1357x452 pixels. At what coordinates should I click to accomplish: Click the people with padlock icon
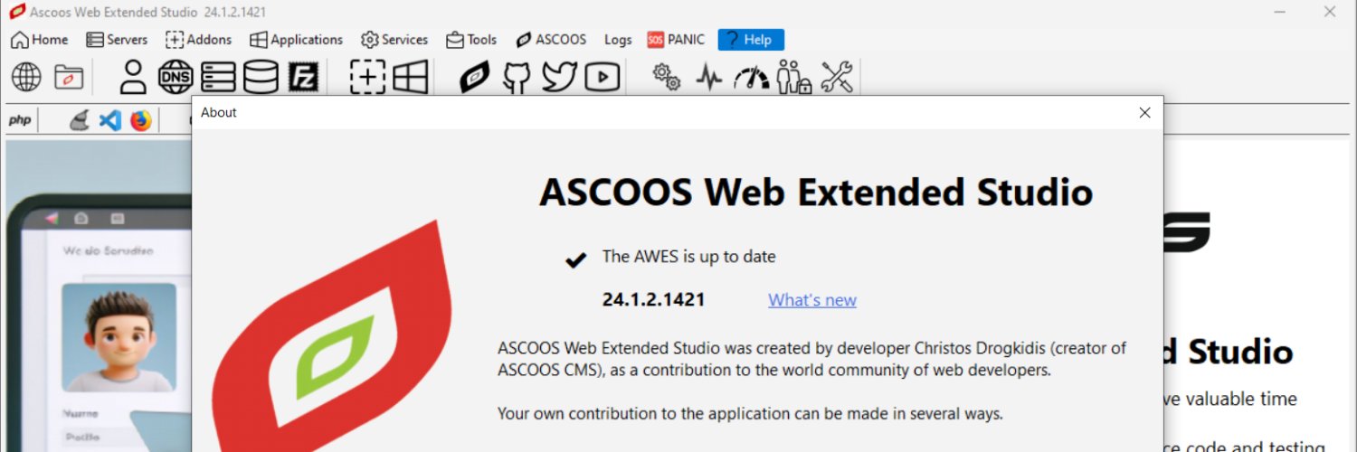[794, 78]
